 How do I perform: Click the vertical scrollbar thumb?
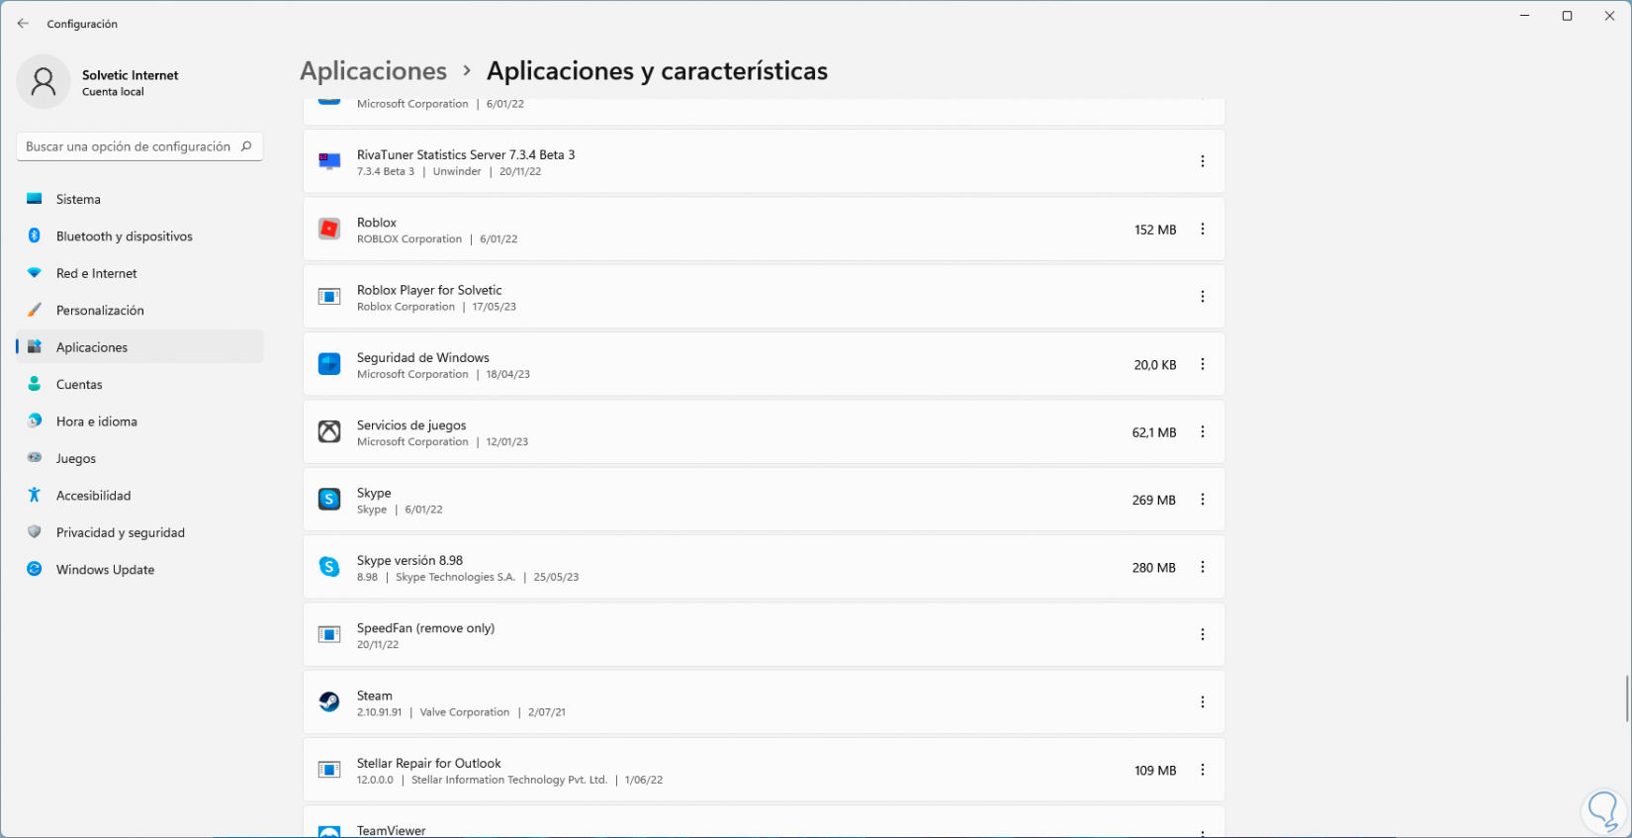(1626, 698)
